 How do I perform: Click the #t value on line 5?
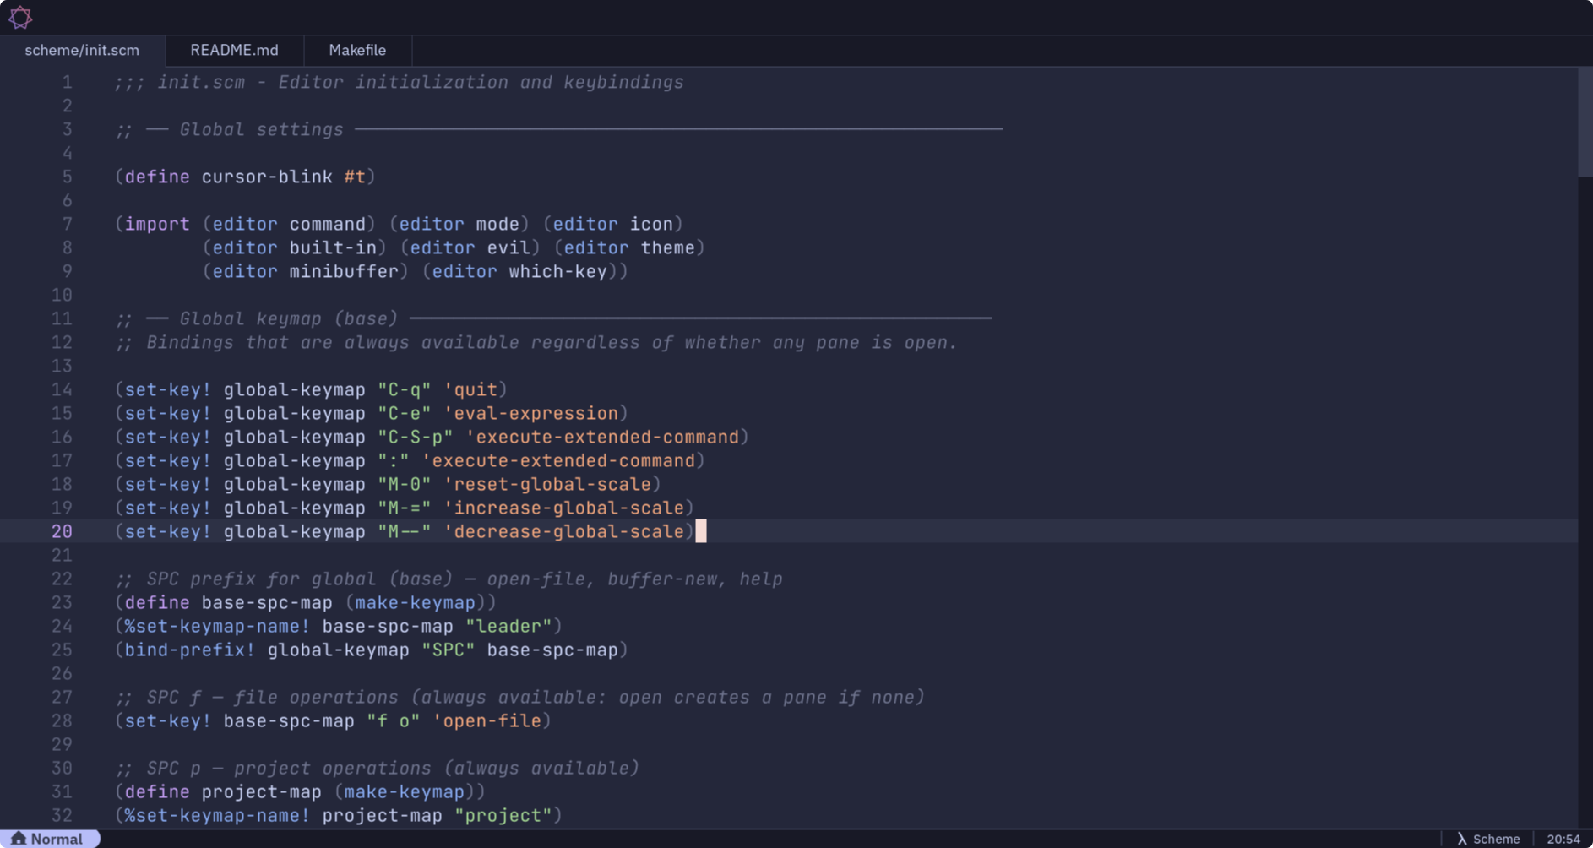click(x=355, y=177)
